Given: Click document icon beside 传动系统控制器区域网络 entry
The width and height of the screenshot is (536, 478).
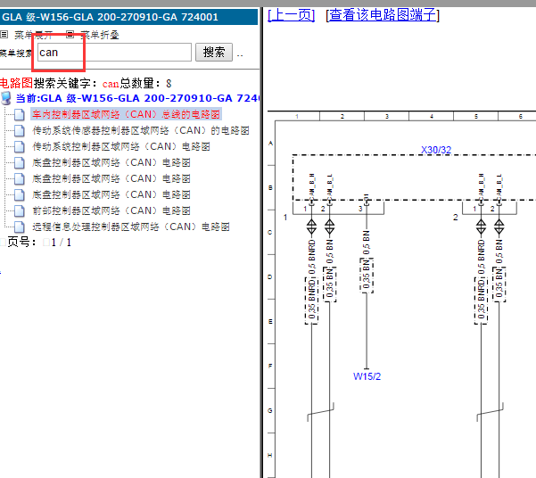Looking at the screenshot, I should coord(19,146).
